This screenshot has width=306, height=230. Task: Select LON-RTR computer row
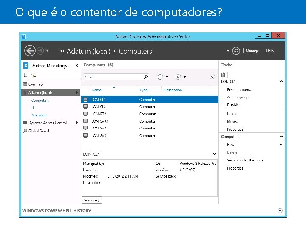pos(150,114)
